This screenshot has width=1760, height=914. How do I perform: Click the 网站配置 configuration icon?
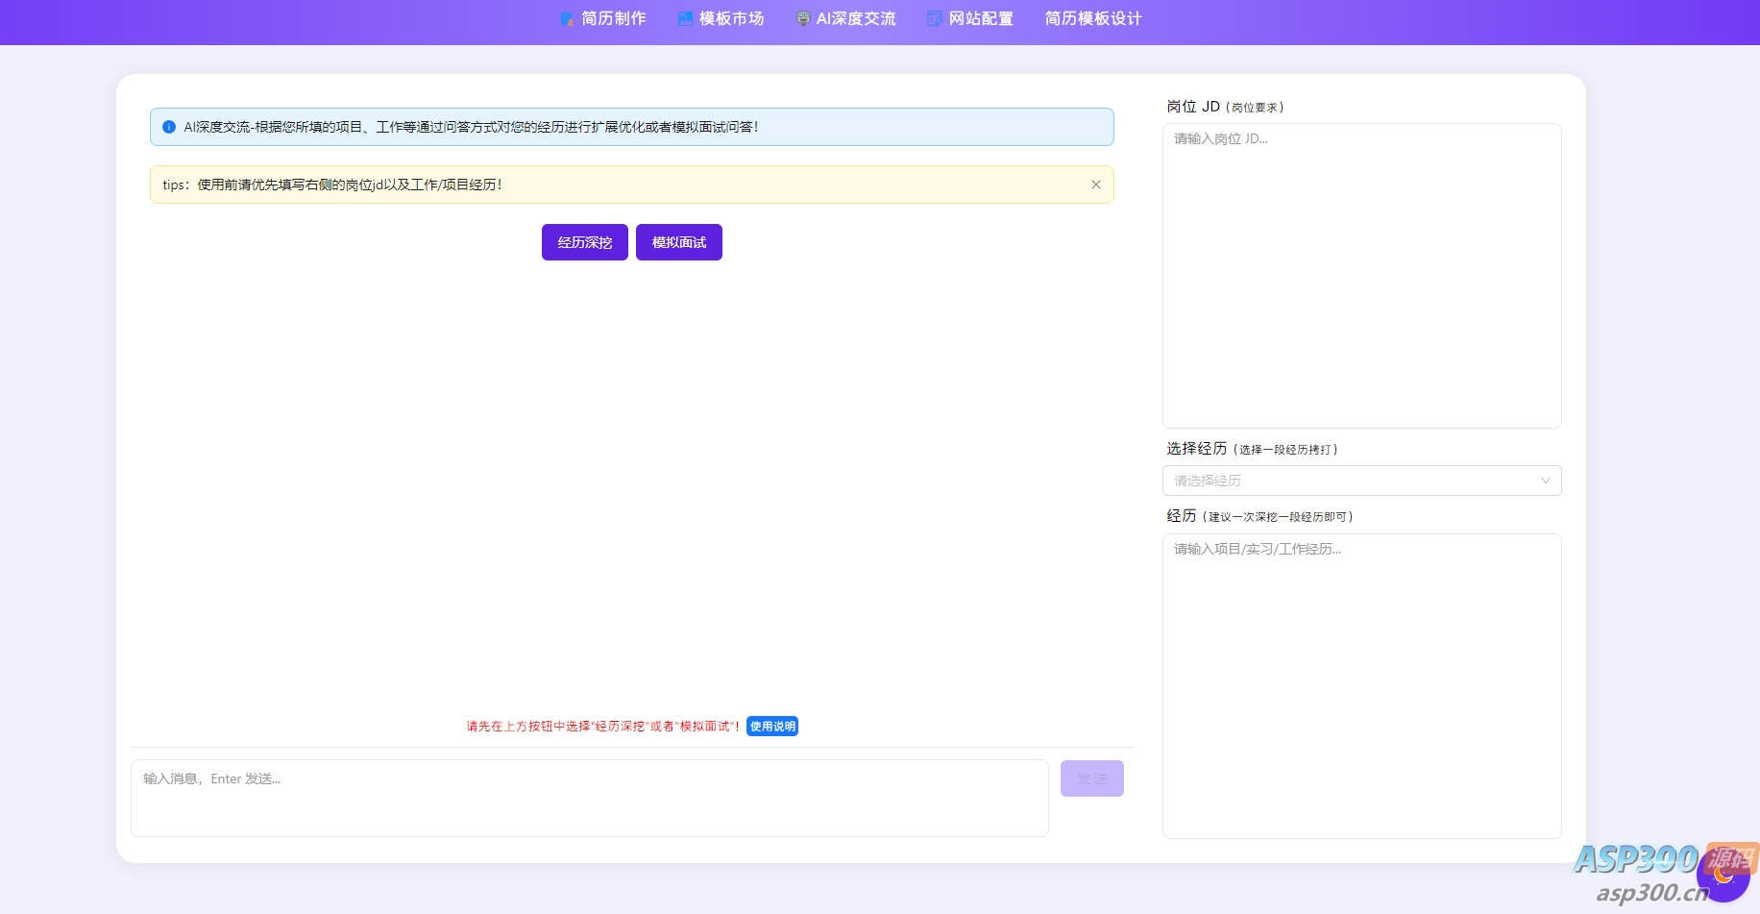point(933,17)
